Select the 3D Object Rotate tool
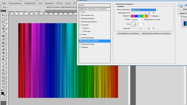 3,77
